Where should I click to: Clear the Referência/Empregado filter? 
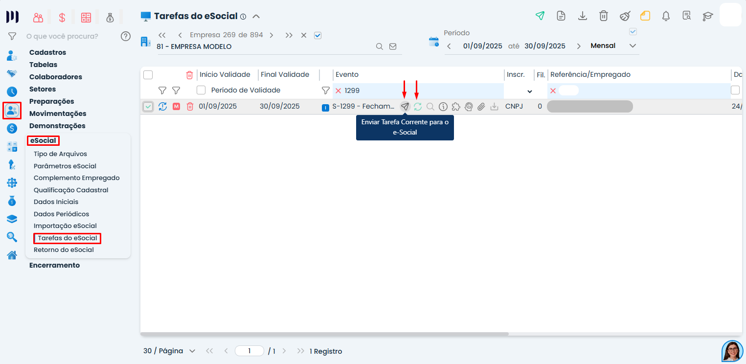click(x=553, y=91)
